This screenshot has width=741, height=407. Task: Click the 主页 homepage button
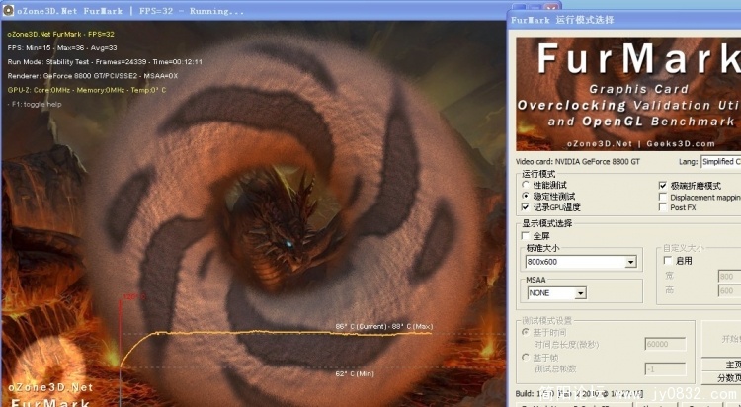point(721,365)
